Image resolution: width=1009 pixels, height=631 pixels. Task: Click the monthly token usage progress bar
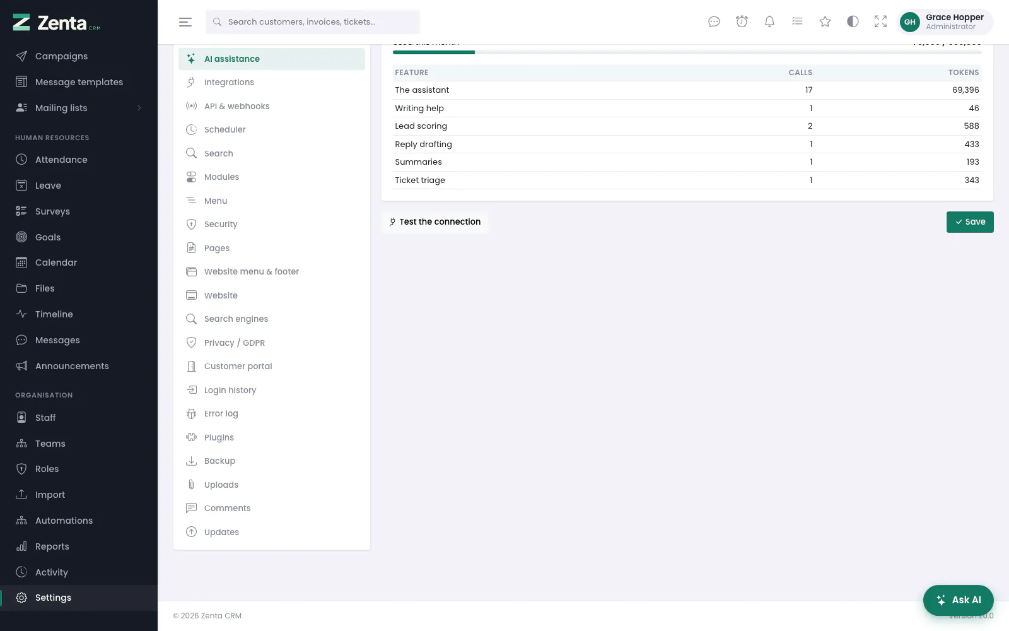(x=687, y=52)
